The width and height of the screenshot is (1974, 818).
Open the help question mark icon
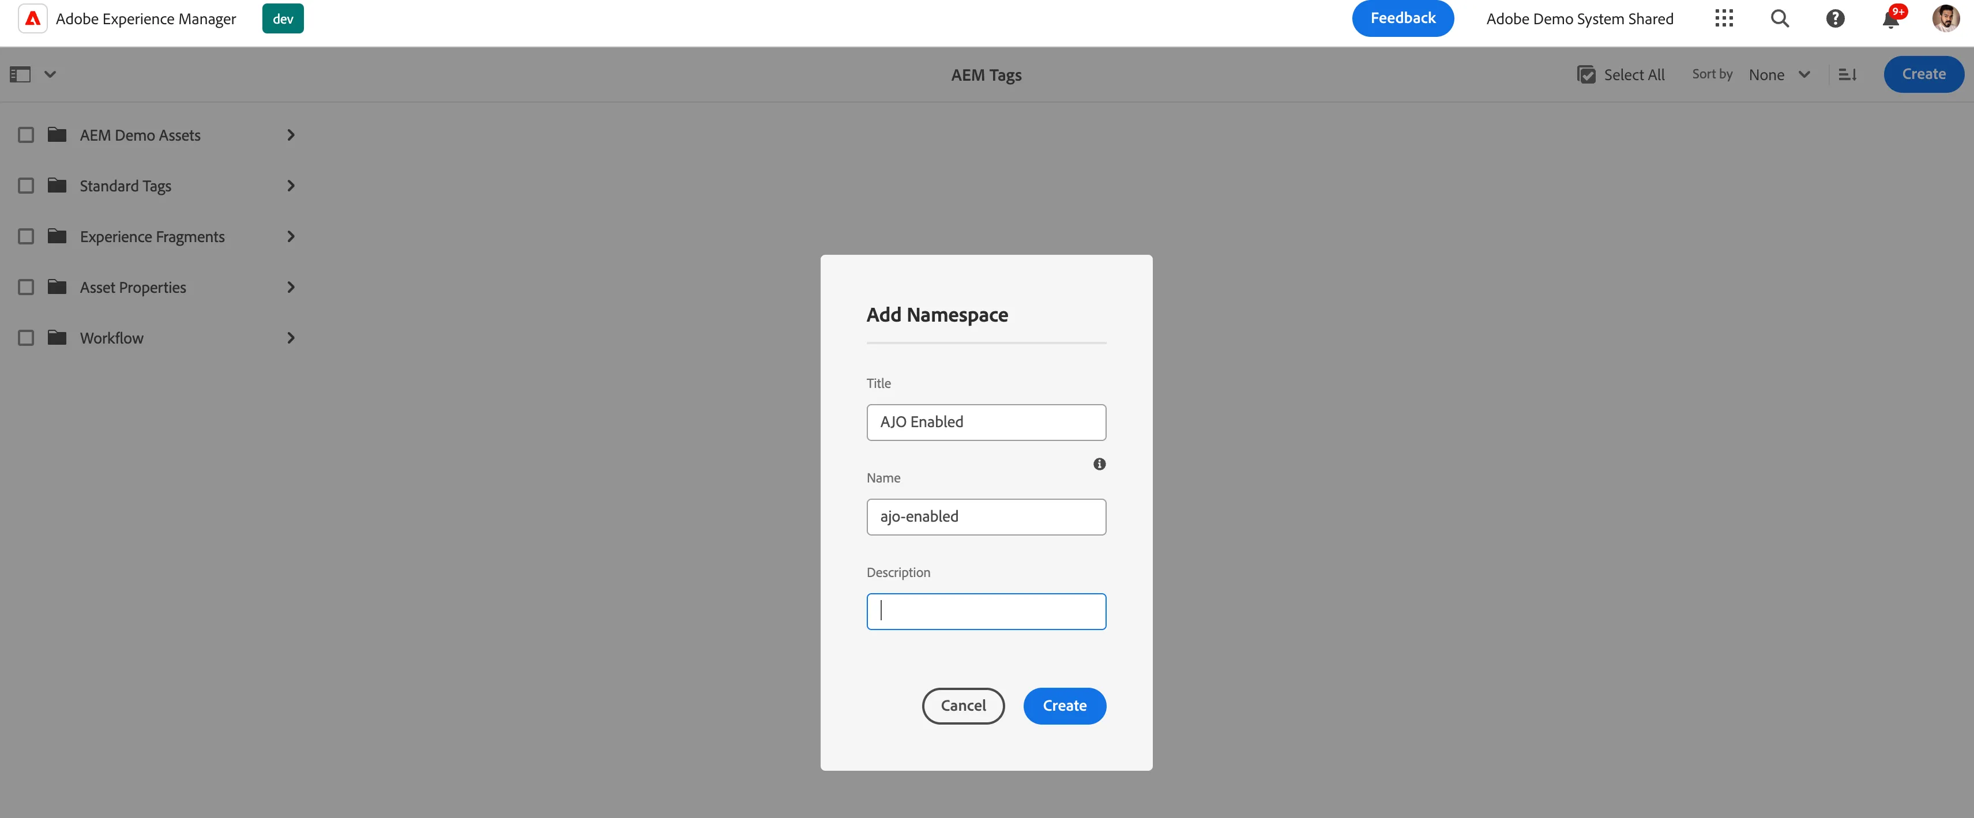[x=1835, y=18]
